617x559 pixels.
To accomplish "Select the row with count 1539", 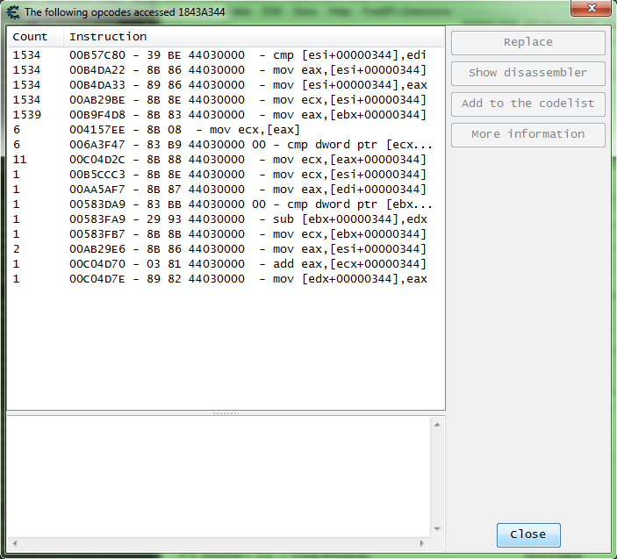I will pos(219,115).
